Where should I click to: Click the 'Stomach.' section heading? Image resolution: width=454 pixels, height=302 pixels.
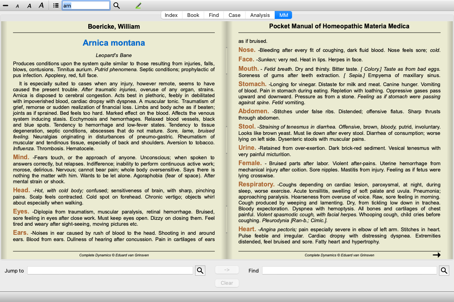point(253,84)
